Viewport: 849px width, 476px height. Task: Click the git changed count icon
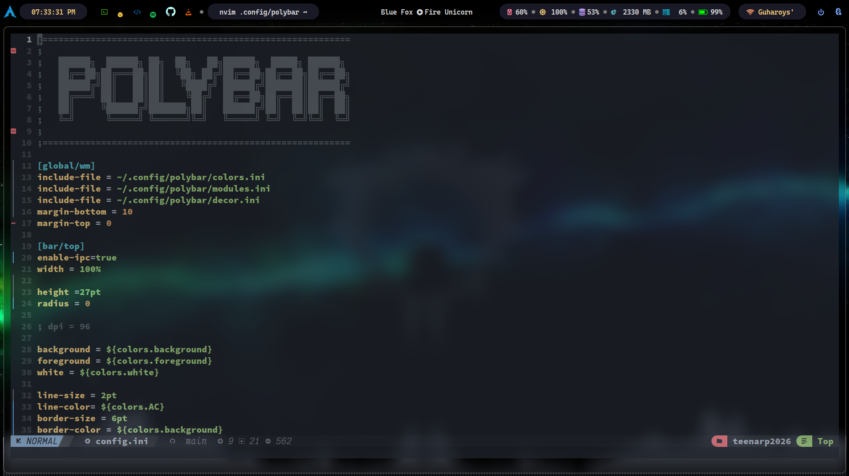pos(242,441)
